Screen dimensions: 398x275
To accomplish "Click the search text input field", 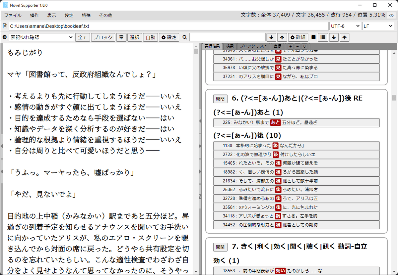I will tap(227, 37).
